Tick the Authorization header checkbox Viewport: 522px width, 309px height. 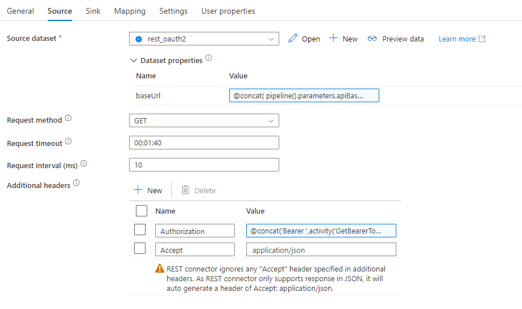tap(140, 229)
